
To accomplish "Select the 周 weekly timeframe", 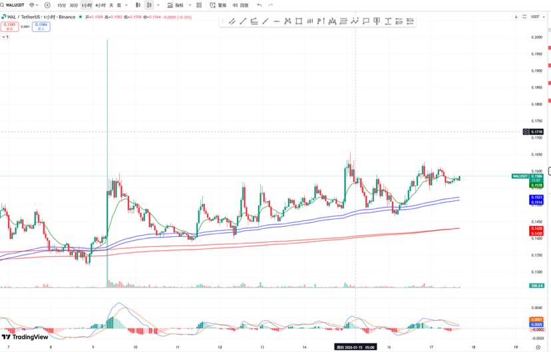I will 118,5.
